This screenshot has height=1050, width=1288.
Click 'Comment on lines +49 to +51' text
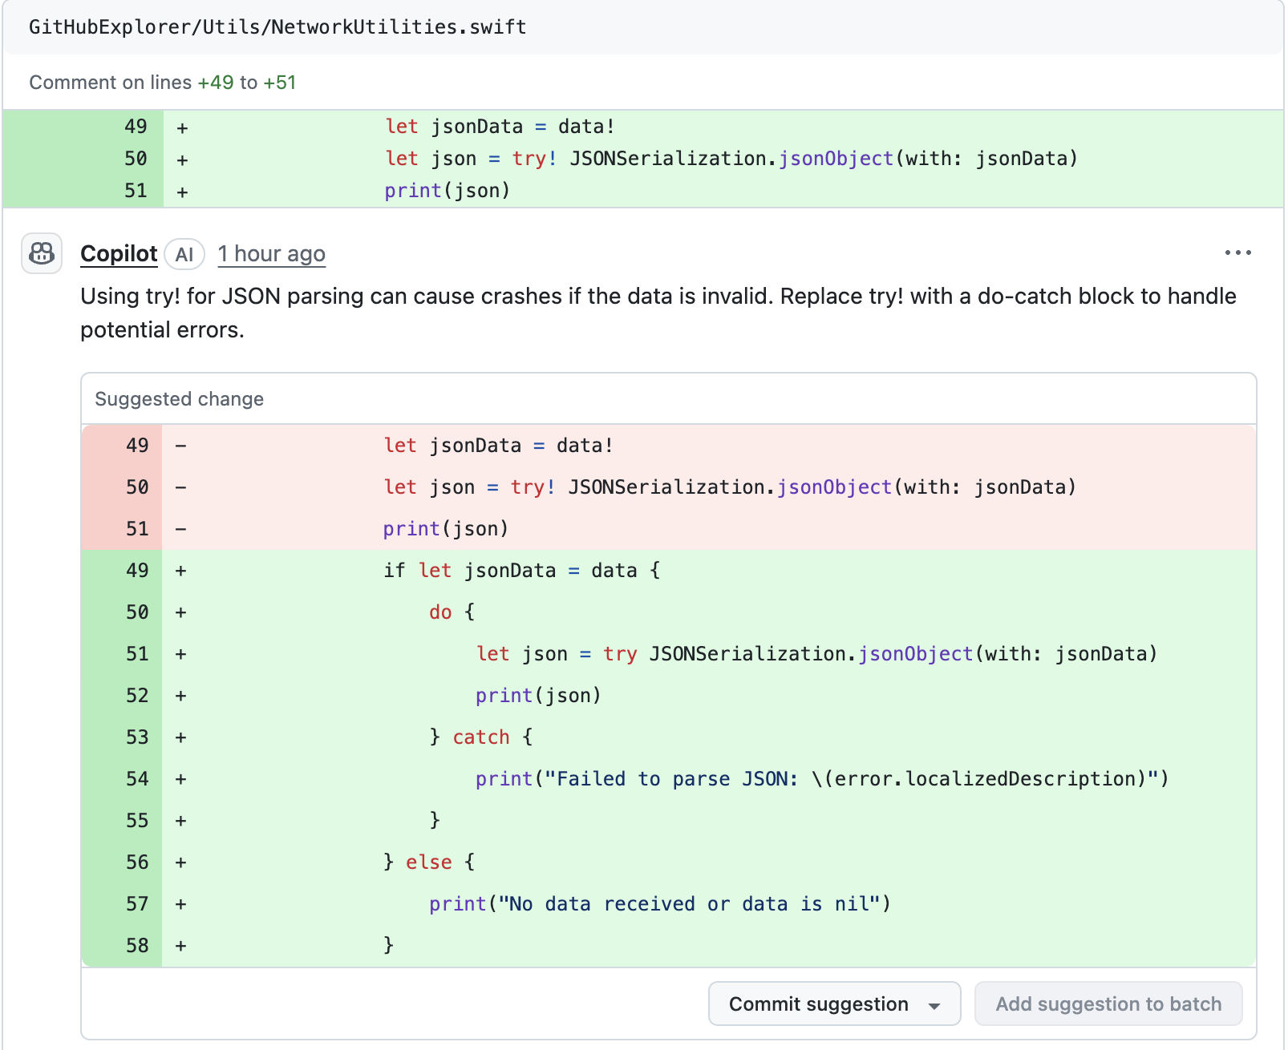163,83
